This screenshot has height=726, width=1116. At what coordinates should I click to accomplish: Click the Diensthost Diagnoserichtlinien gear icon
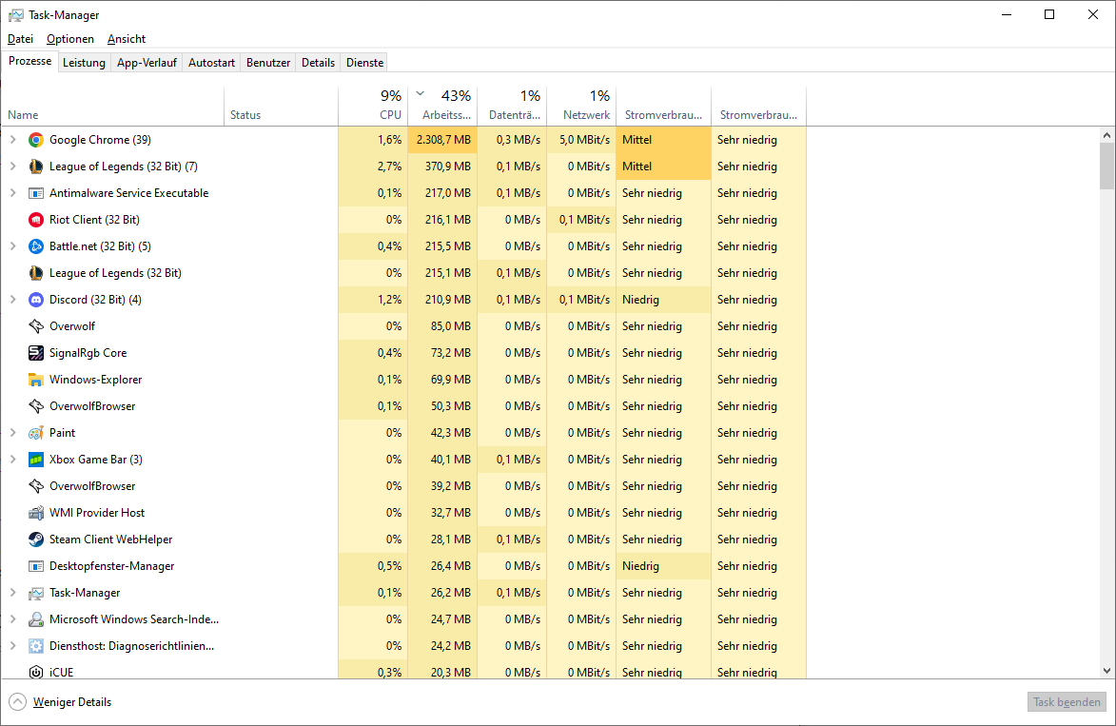[35, 646]
